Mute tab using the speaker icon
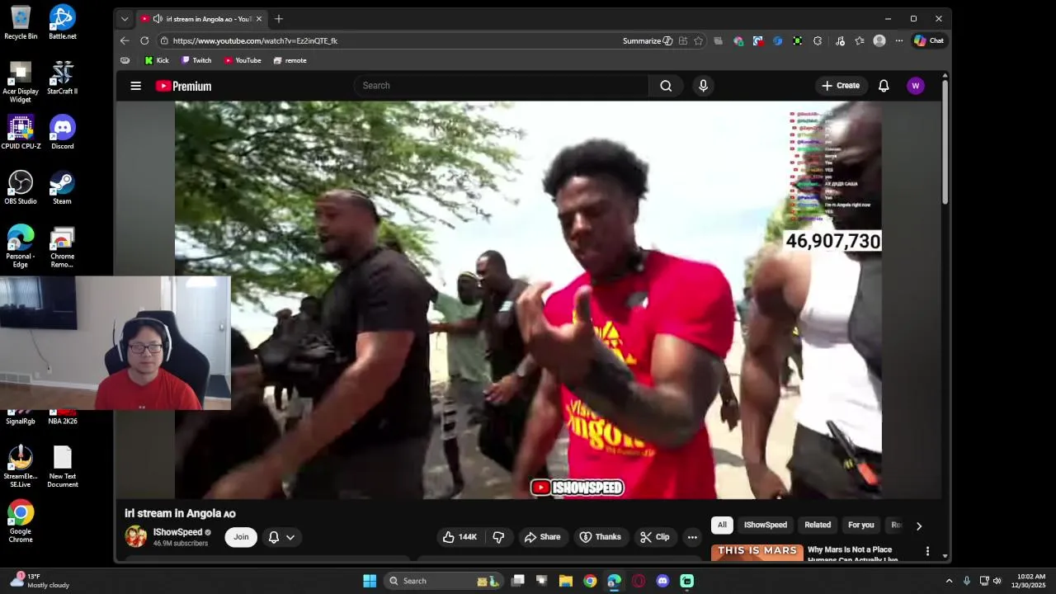 pyautogui.click(x=158, y=19)
